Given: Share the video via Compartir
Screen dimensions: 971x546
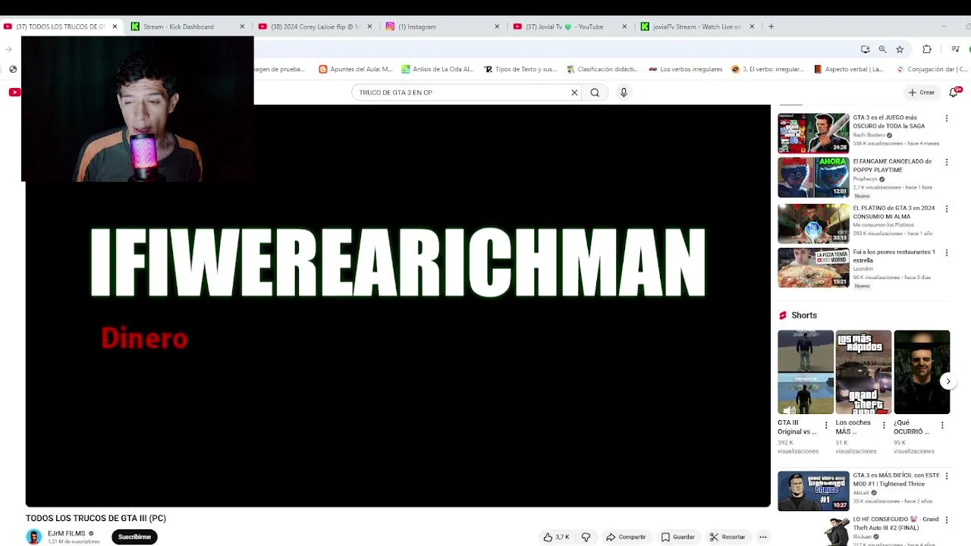Looking at the screenshot, I should (x=626, y=537).
